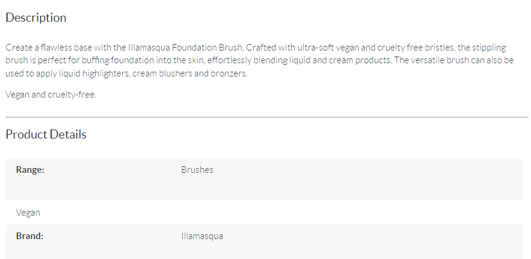Click the Description heading
The width and height of the screenshot is (531, 259).
point(36,17)
